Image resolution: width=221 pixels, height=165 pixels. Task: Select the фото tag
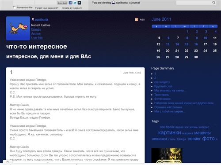208,139
